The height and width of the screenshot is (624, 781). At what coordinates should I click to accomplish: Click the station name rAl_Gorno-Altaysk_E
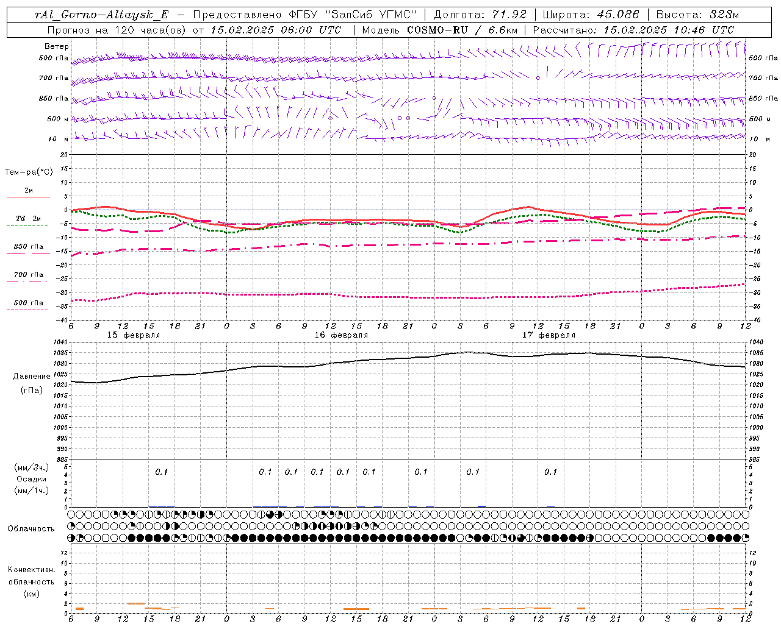click(103, 15)
